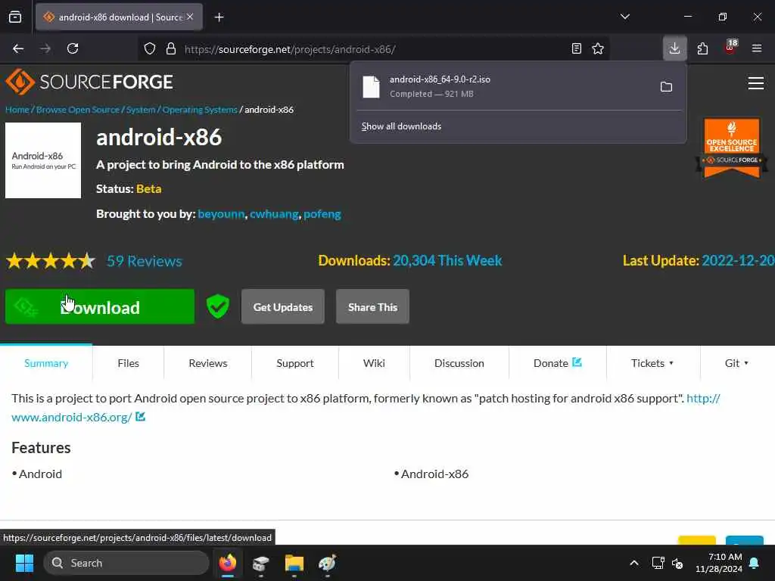View site security padlock info
Viewport: 775px width, 581px height.
coord(171,49)
